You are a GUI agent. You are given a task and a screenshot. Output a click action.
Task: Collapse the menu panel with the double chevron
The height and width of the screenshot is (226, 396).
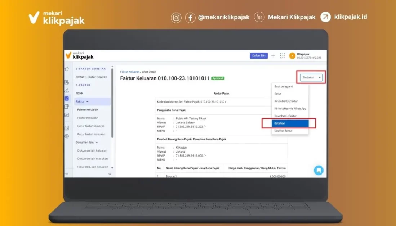(110, 174)
